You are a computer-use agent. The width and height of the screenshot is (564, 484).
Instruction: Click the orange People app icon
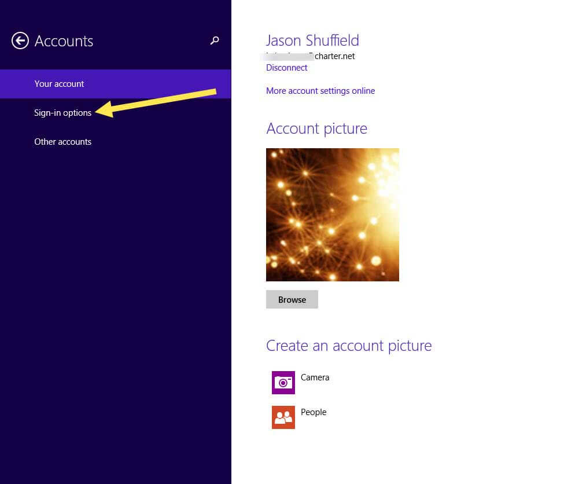tap(283, 417)
